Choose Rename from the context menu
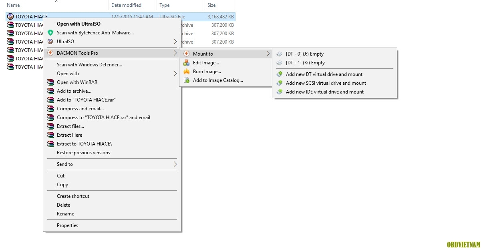This screenshot has width=483, height=249. [112, 214]
